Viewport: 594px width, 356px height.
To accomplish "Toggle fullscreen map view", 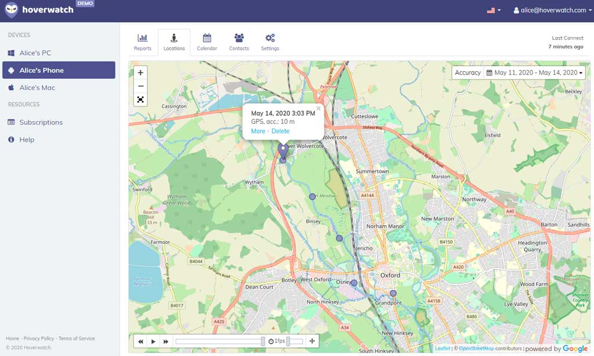I will 140,100.
